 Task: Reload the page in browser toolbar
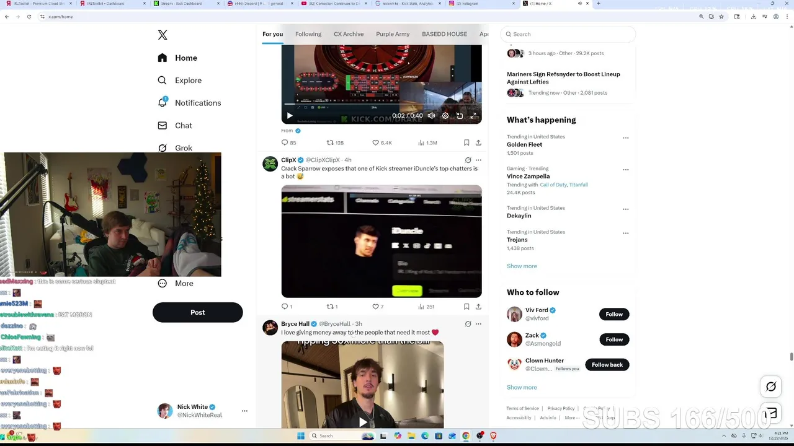pyautogui.click(x=29, y=17)
